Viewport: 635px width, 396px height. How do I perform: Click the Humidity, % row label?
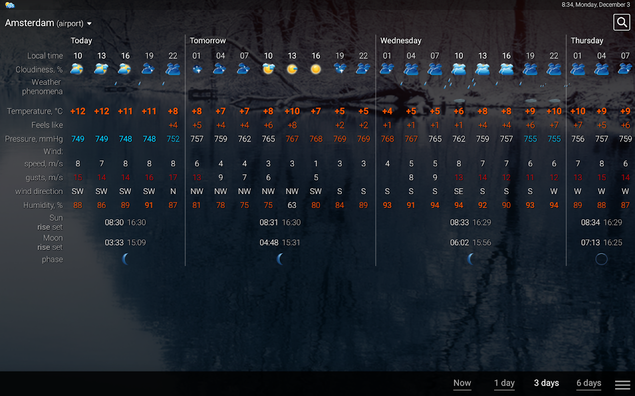43,205
